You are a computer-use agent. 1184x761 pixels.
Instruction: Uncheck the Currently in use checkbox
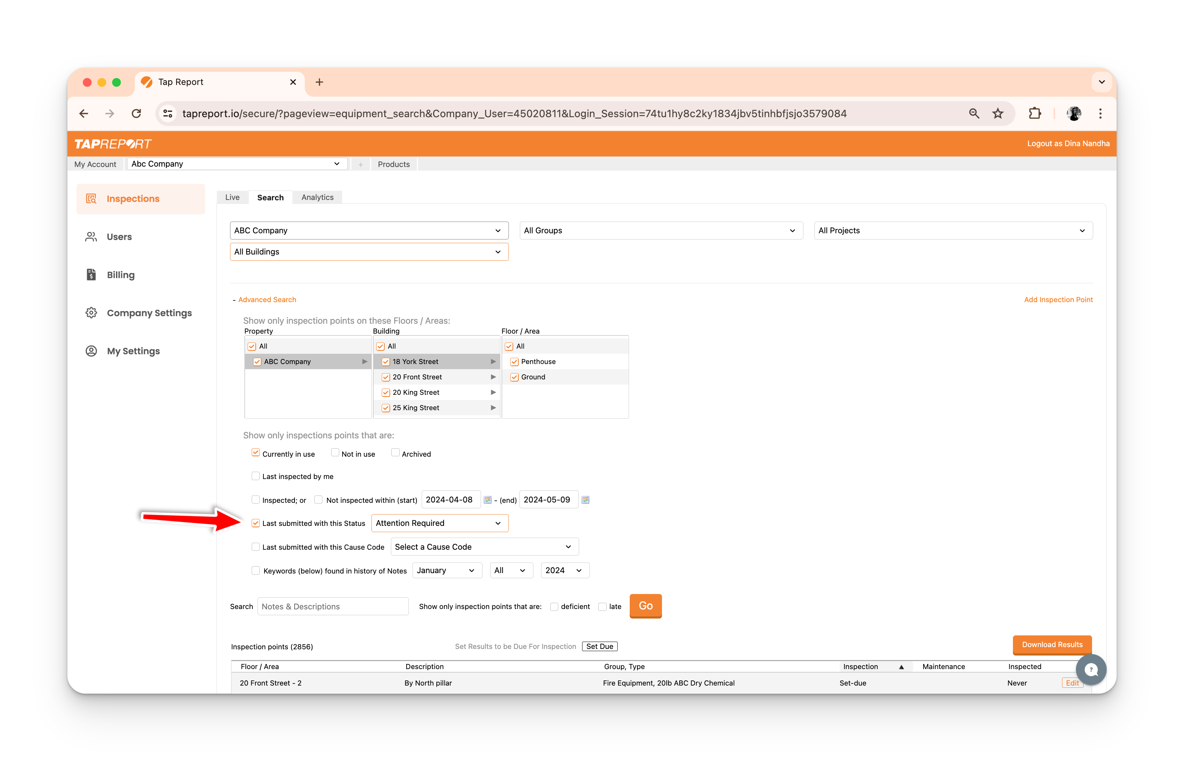255,453
